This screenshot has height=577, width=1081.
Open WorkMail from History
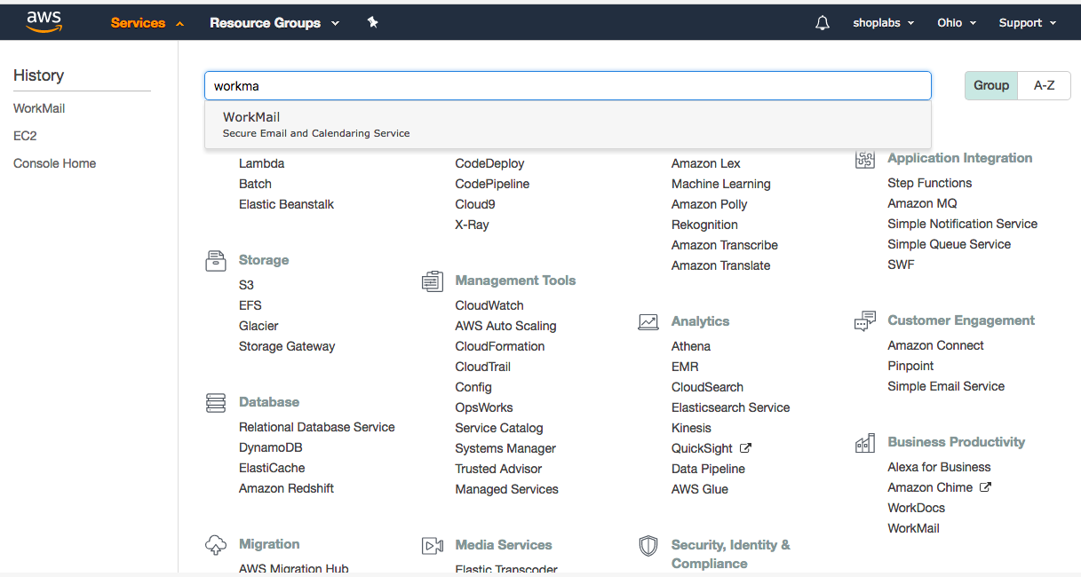click(39, 108)
